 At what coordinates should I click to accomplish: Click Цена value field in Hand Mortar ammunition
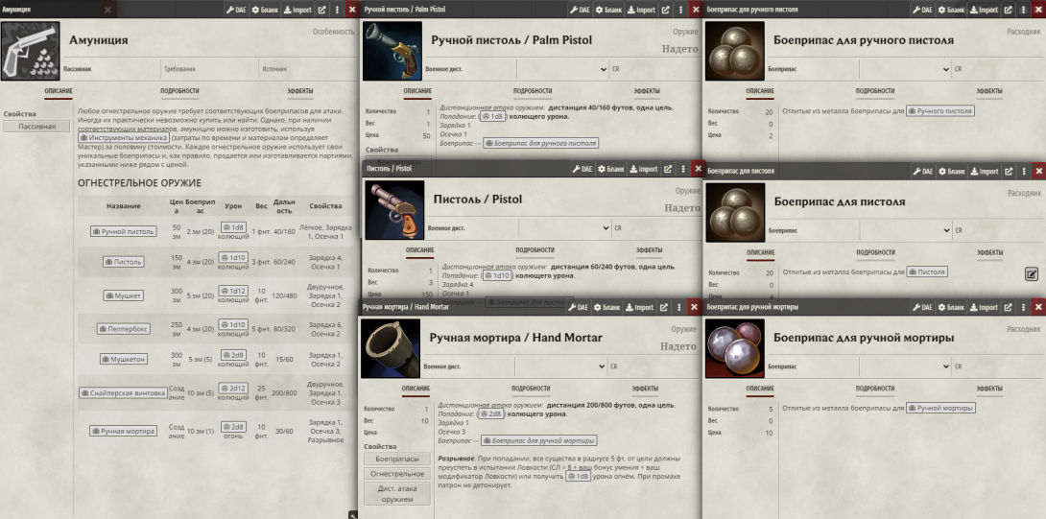771,433
